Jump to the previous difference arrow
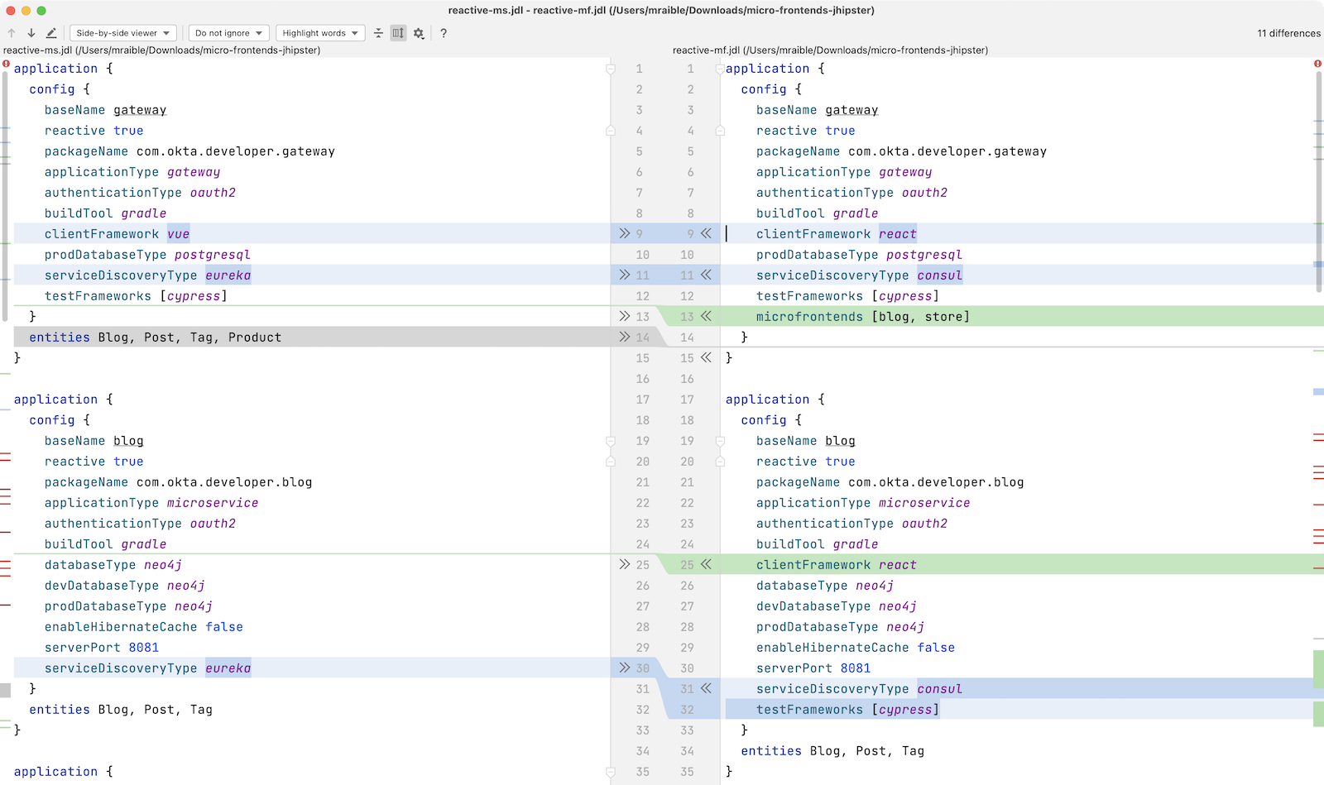Screen dimensions: 1324x785 click(12, 33)
